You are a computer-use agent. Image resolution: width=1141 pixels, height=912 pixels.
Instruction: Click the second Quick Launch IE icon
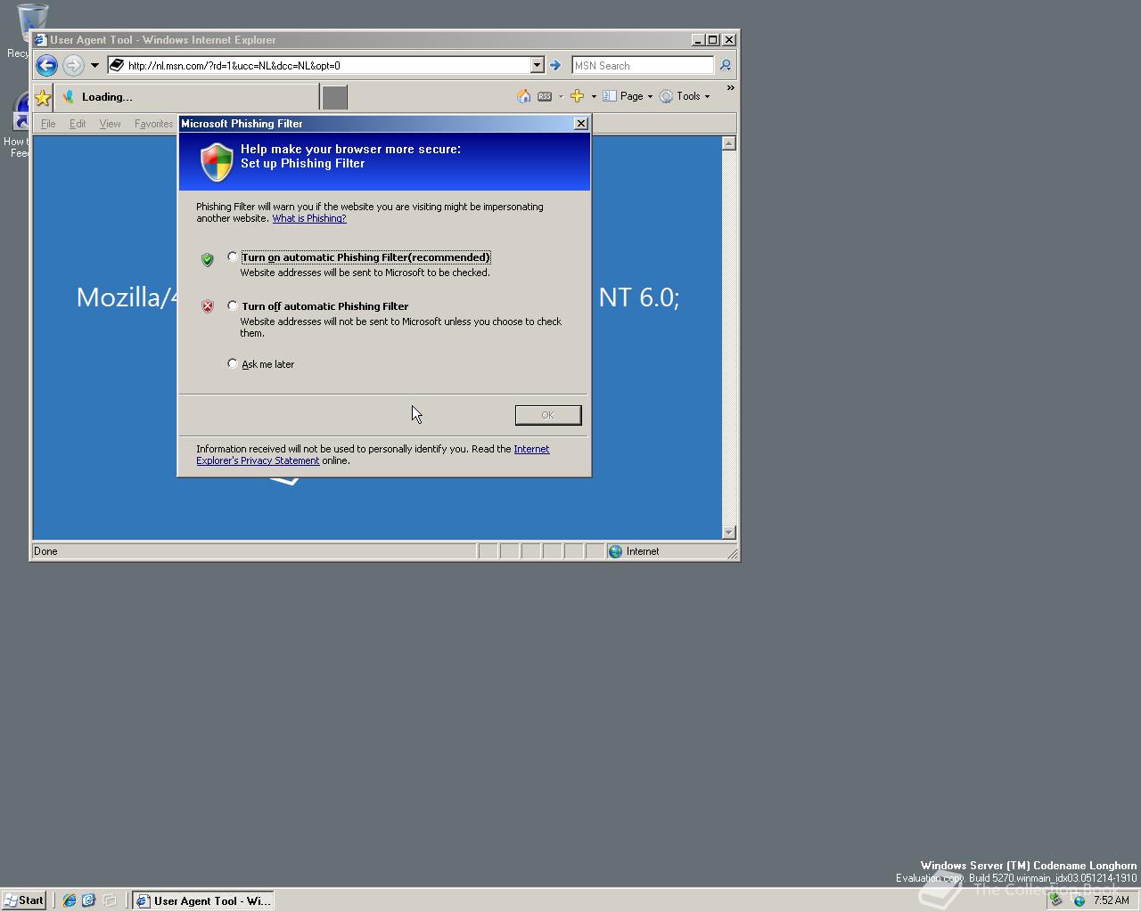coord(88,900)
